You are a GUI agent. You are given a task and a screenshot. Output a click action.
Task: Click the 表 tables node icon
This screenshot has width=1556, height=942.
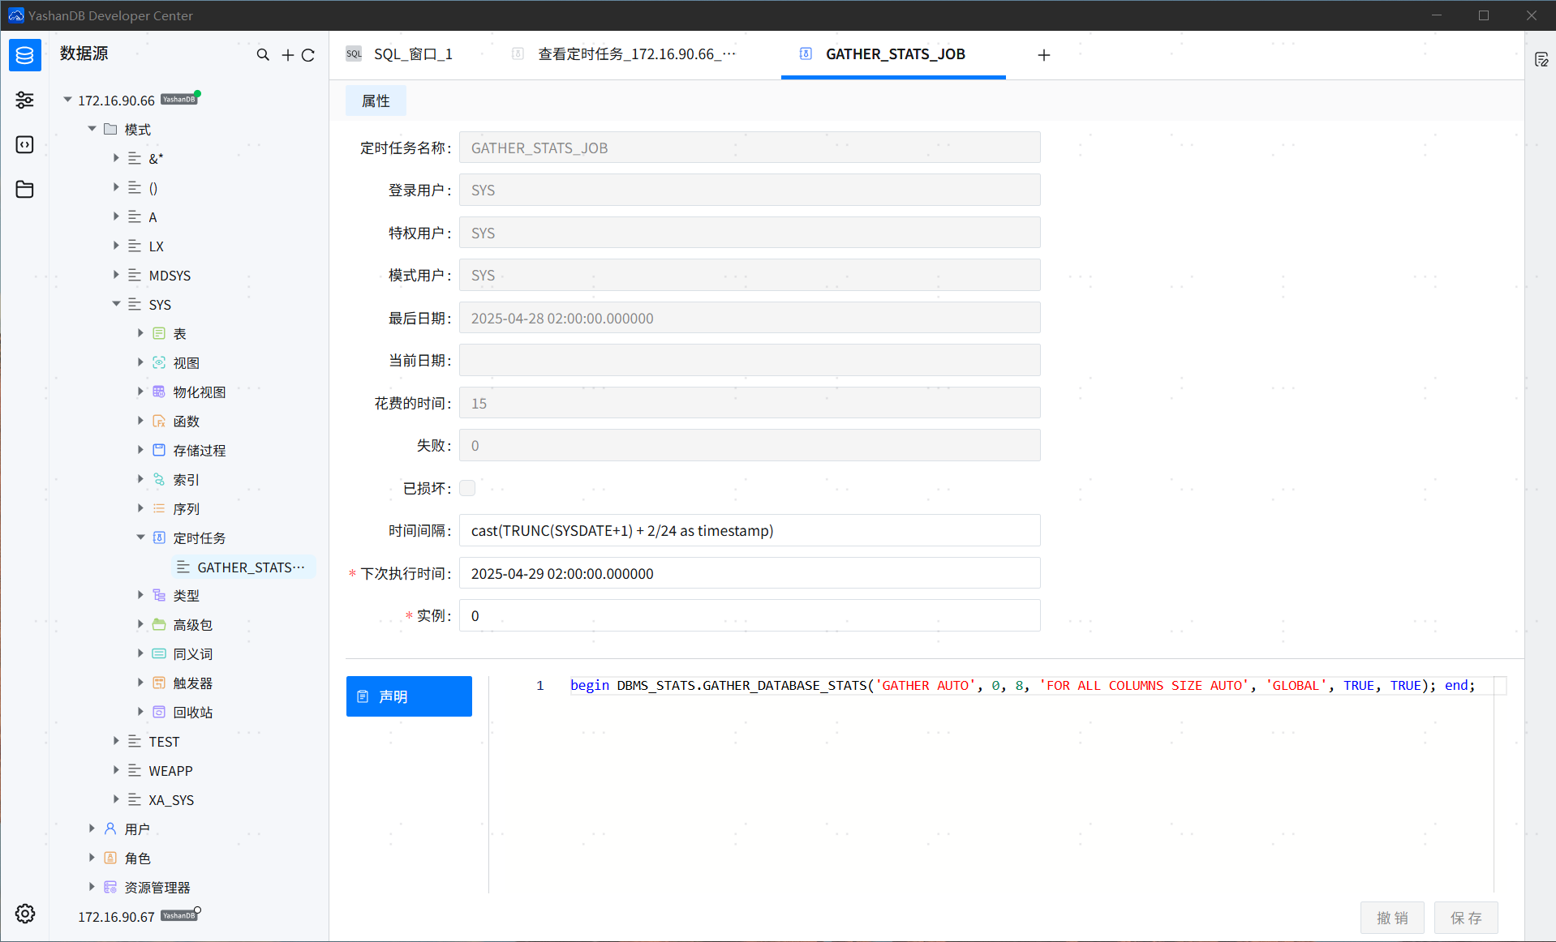coord(159,333)
